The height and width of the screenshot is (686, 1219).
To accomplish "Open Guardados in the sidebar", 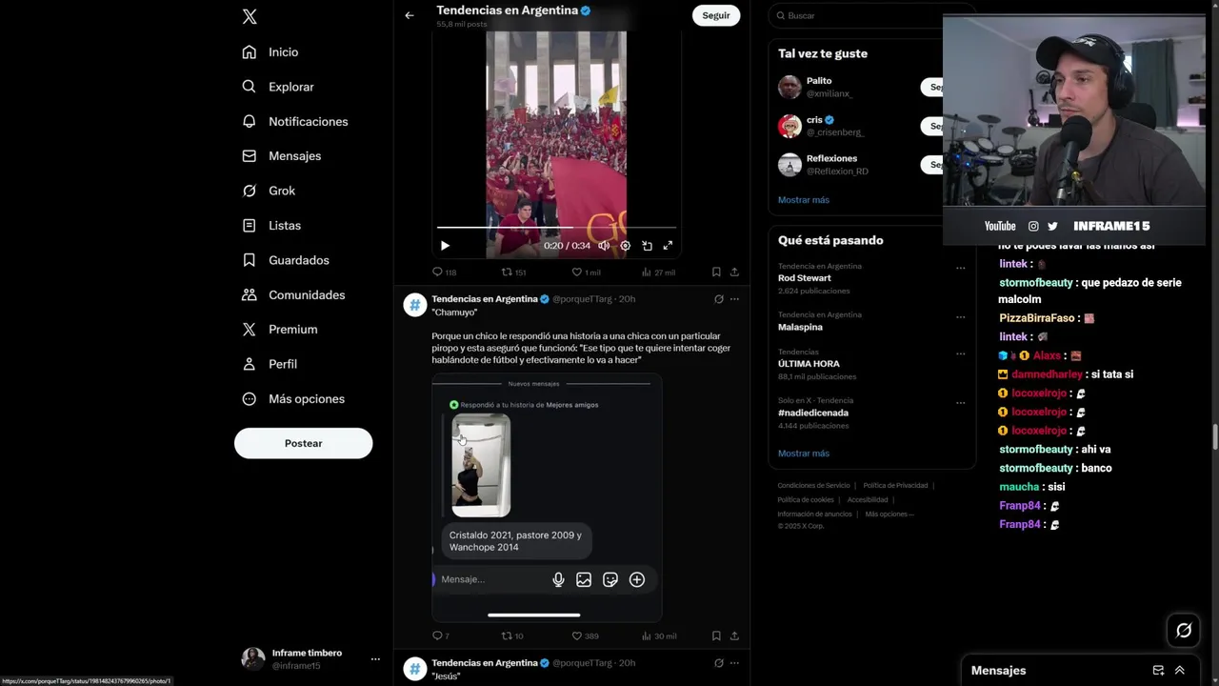I will click(286, 260).
